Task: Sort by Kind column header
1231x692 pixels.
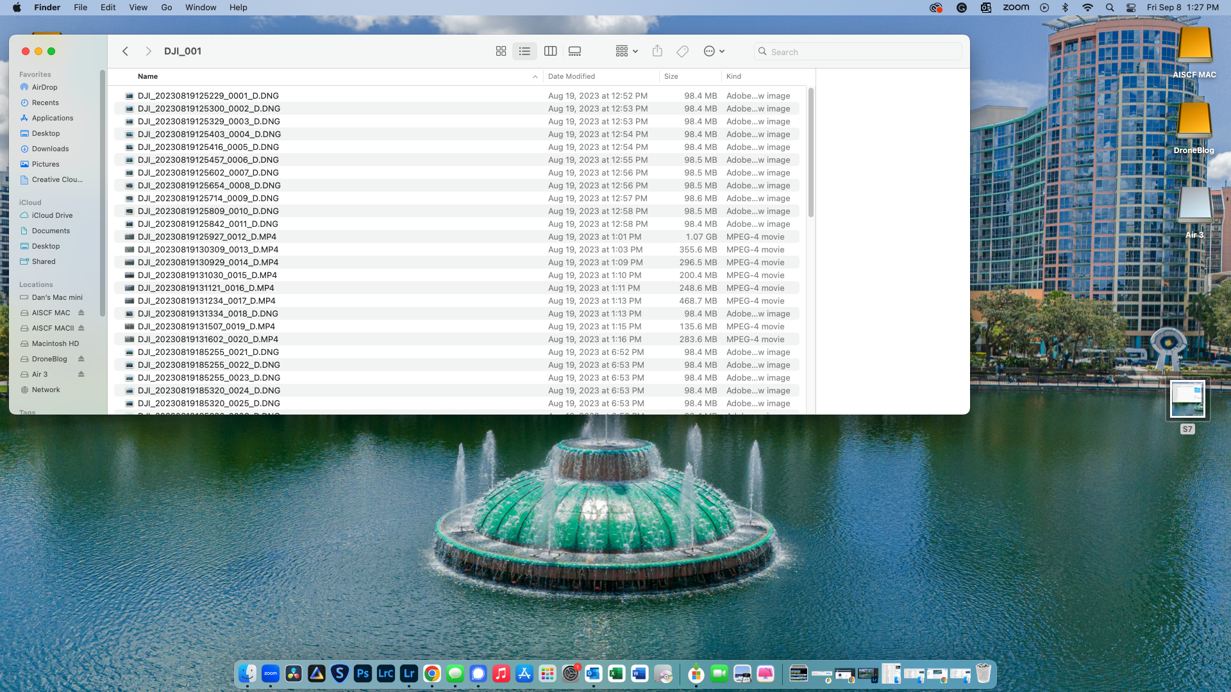Action: pos(733,76)
